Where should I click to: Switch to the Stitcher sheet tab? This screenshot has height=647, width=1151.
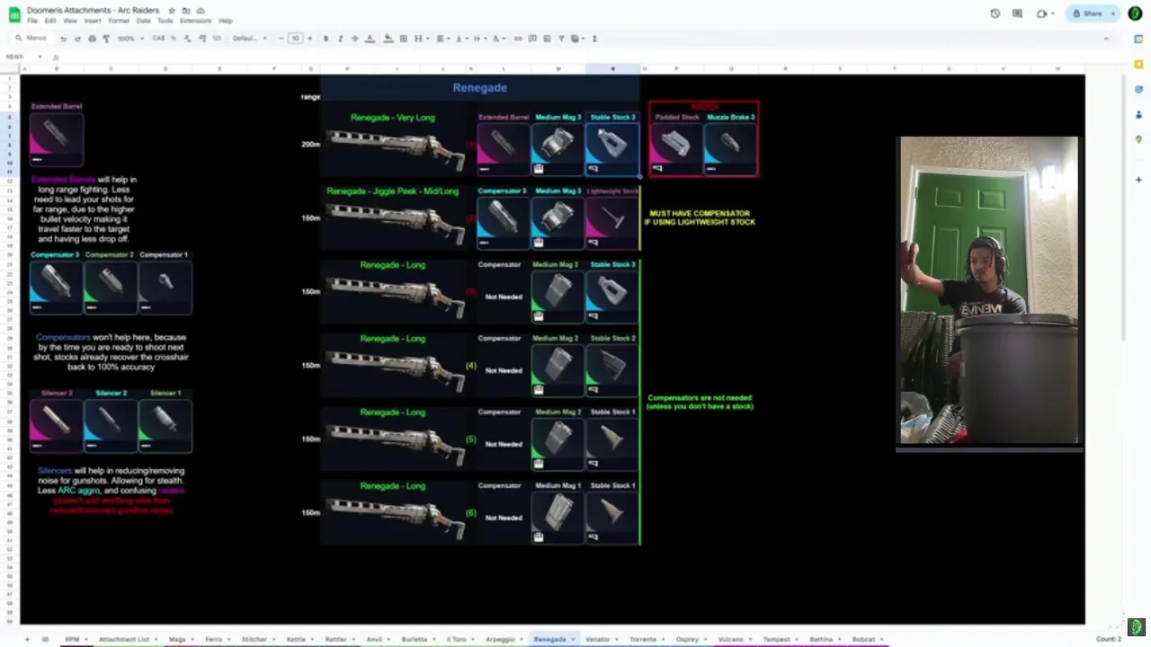point(257,639)
